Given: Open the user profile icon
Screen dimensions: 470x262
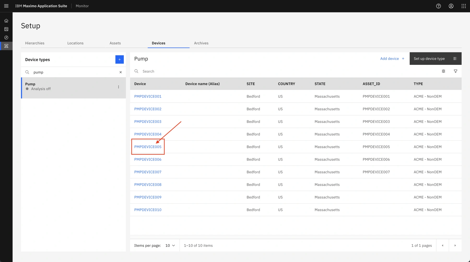Looking at the screenshot, I should pyautogui.click(x=451, y=6).
